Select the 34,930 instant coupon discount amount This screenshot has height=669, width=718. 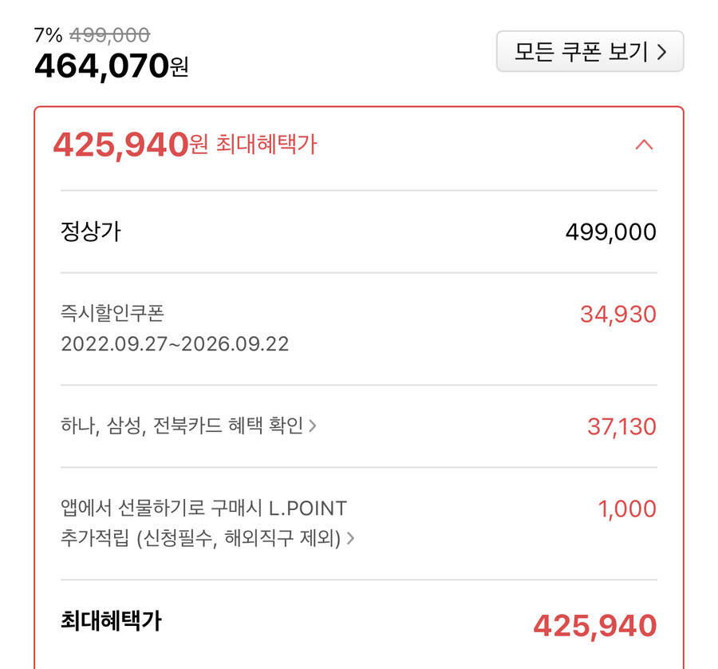coord(617,315)
